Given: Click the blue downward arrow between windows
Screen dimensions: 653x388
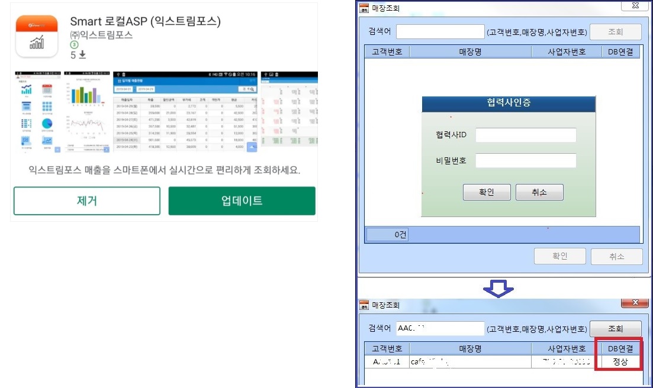Looking at the screenshot, I should 498,289.
